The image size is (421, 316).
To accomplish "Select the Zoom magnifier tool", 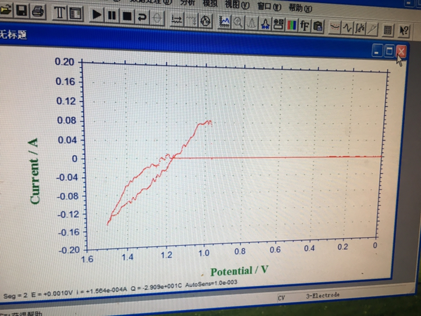I will click(238, 22).
